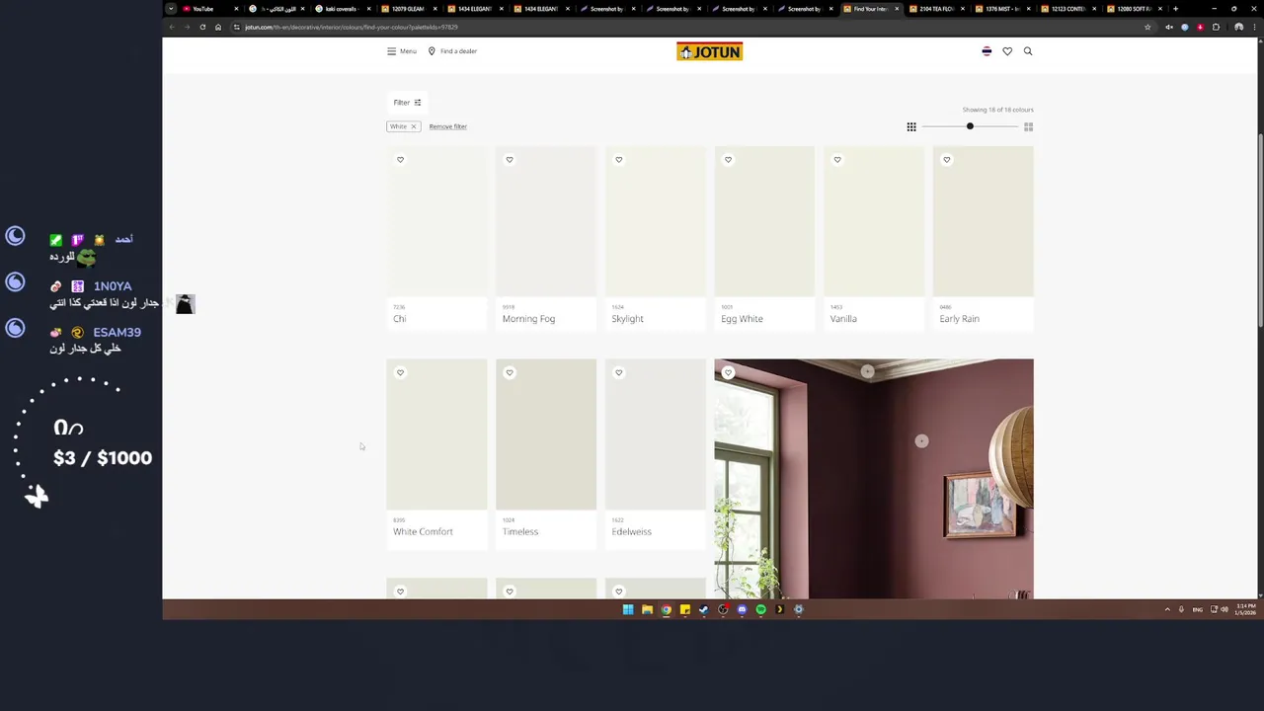Open the Jotun site search magnifier

tap(1028, 51)
